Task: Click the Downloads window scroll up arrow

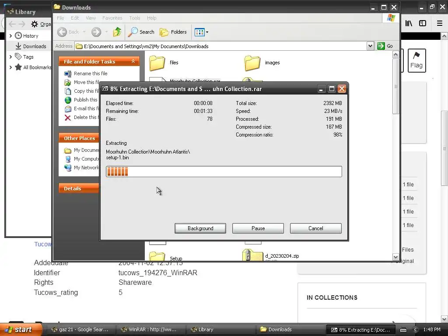Action: click(x=395, y=55)
